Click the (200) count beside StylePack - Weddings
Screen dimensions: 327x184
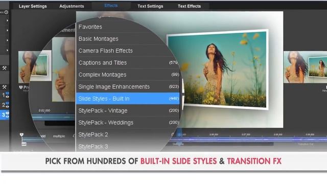(x=174, y=123)
